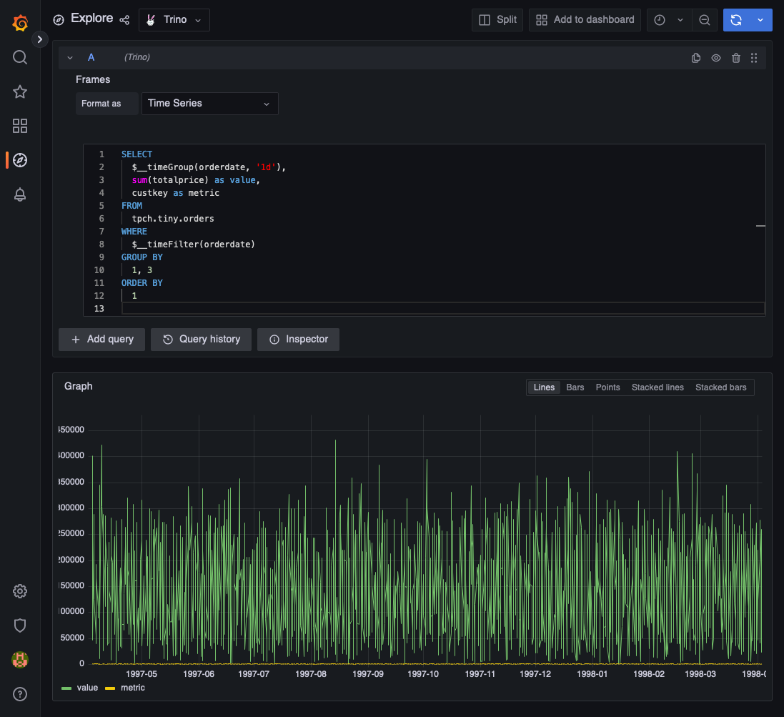The height and width of the screenshot is (717, 784).
Task: Toggle the value series in legend
Action: 87,688
